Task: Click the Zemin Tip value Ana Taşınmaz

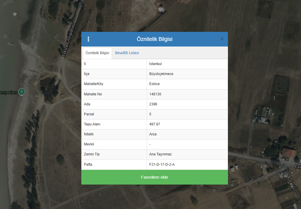Action: (x=161, y=154)
